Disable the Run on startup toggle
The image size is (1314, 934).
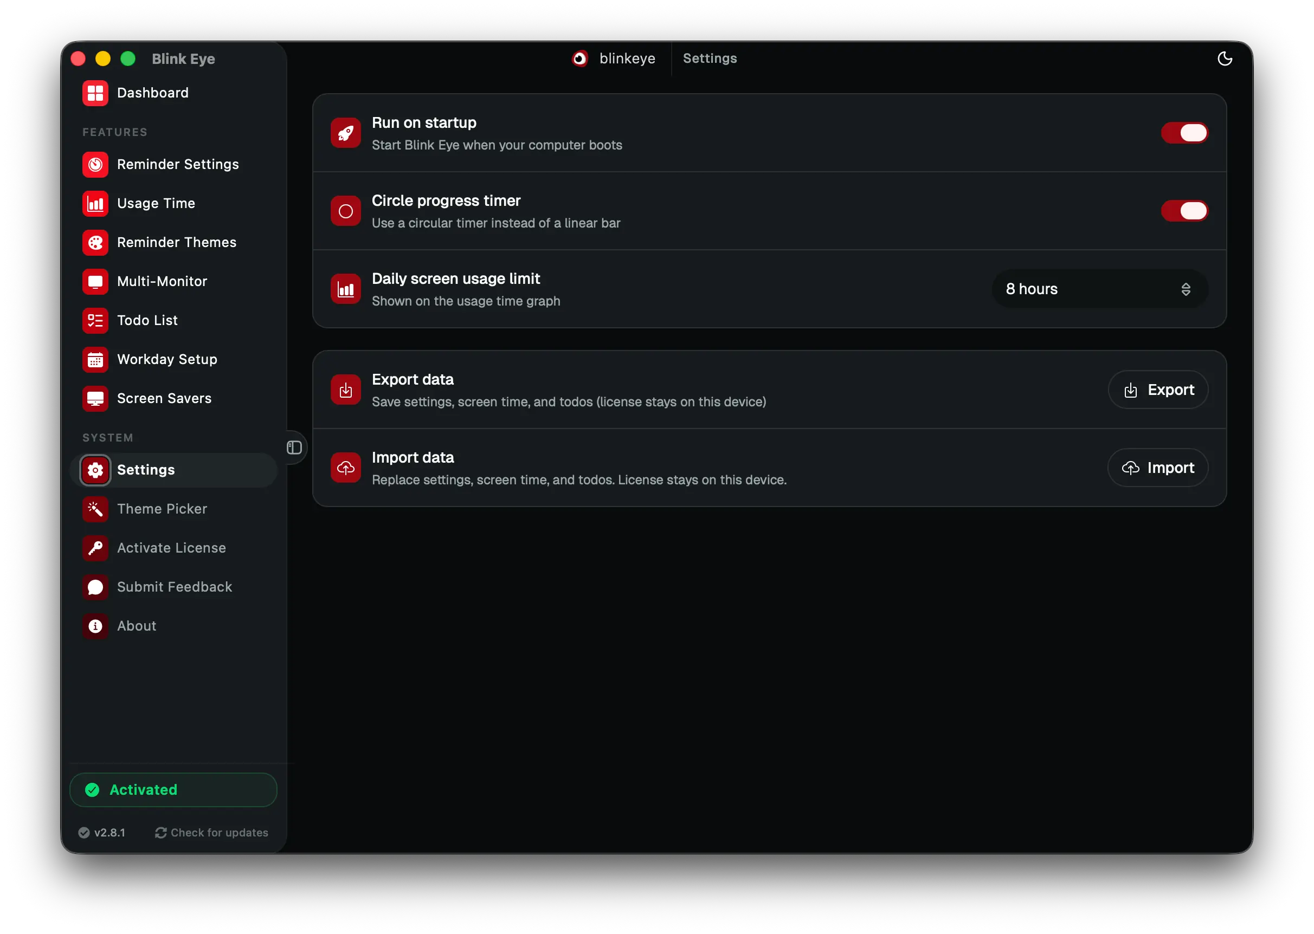(x=1184, y=133)
